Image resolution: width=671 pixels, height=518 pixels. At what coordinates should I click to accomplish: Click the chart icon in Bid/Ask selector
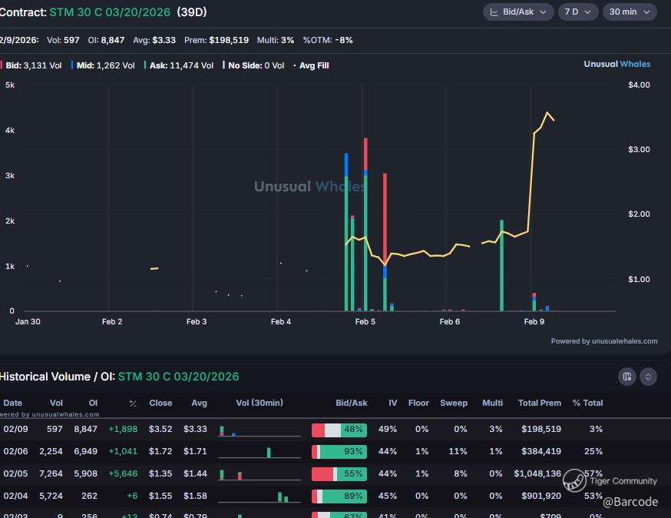click(x=494, y=12)
